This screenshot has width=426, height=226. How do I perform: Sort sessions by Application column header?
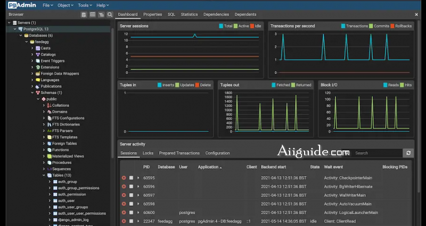(210, 167)
